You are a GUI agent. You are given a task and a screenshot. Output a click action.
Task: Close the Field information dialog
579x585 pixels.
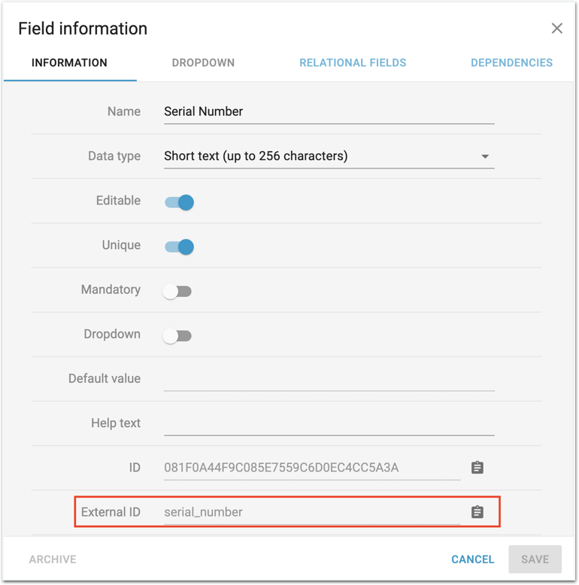coord(556,29)
